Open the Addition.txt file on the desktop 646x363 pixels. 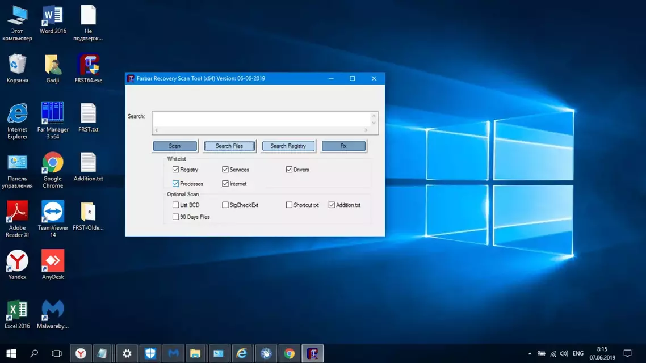[88, 167]
